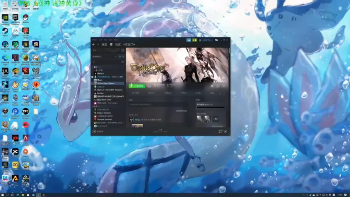Switch to collections grid view icon
The height and width of the screenshot is (197, 350).
point(122,50)
